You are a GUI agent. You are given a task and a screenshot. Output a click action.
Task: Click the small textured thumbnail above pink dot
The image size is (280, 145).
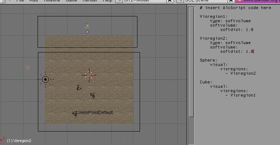(86, 26)
